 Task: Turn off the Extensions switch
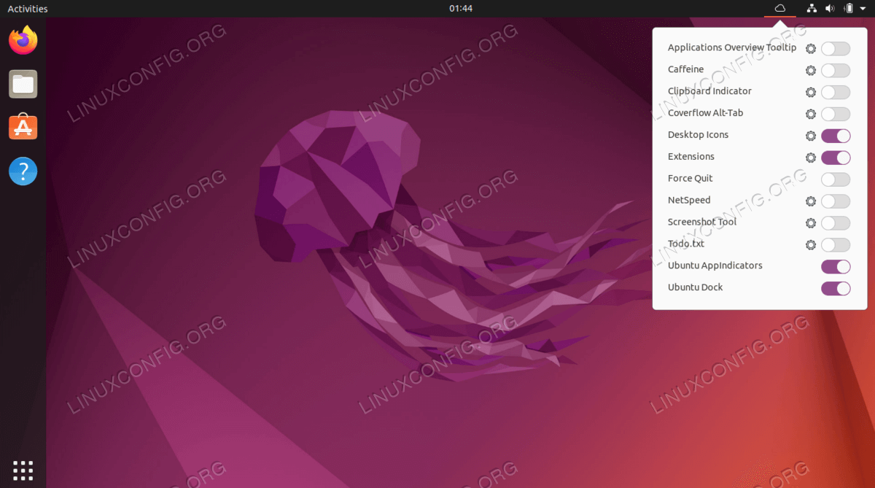[836, 158]
